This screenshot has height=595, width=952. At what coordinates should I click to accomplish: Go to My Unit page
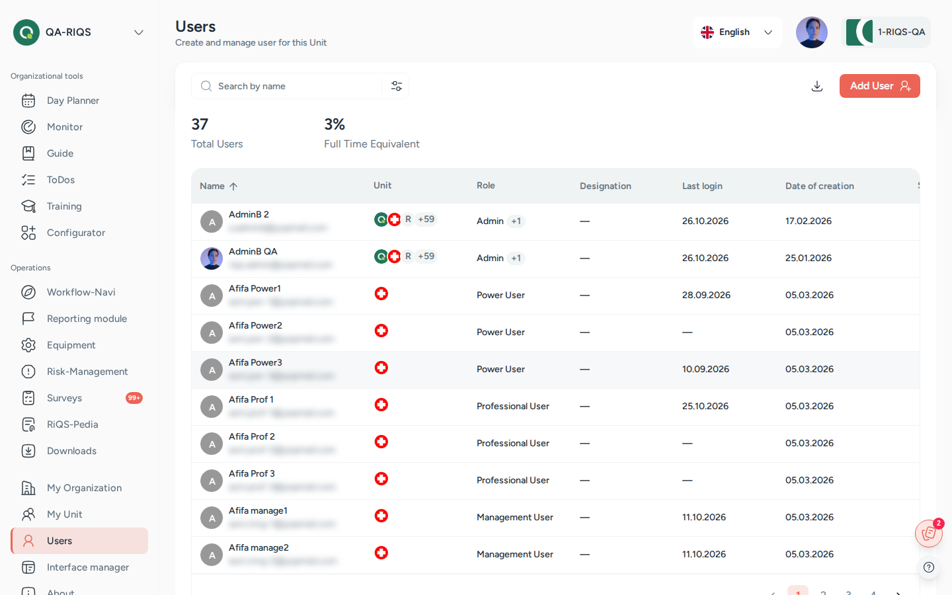pyautogui.click(x=79, y=514)
